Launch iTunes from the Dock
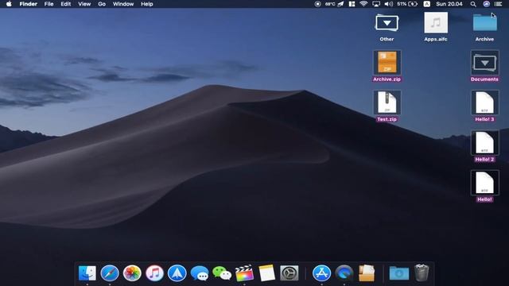509x286 pixels. tap(154, 273)
